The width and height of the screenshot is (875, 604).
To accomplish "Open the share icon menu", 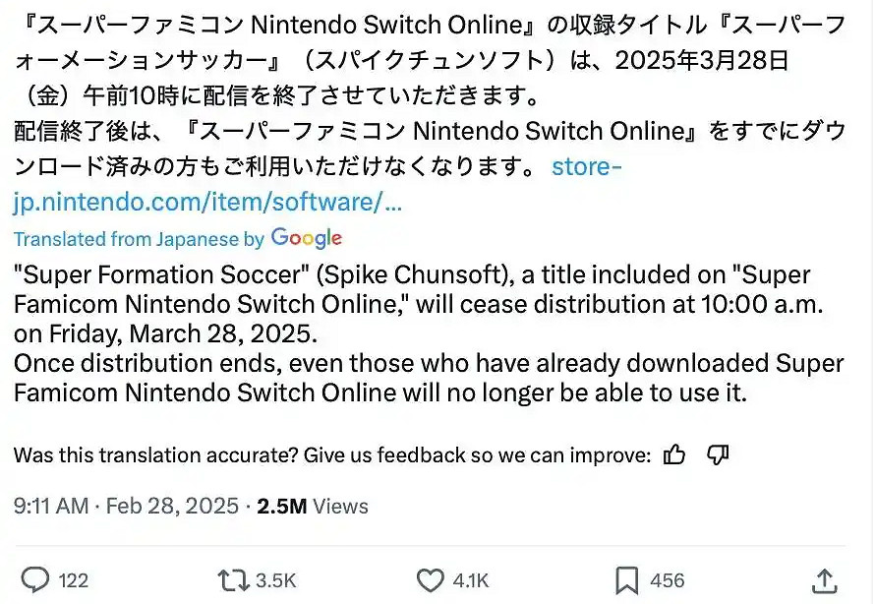I will tap(824, 579).
